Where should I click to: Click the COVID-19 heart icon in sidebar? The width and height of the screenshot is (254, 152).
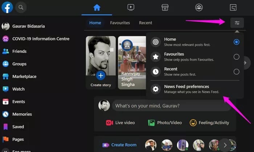[x=5, y=39]
